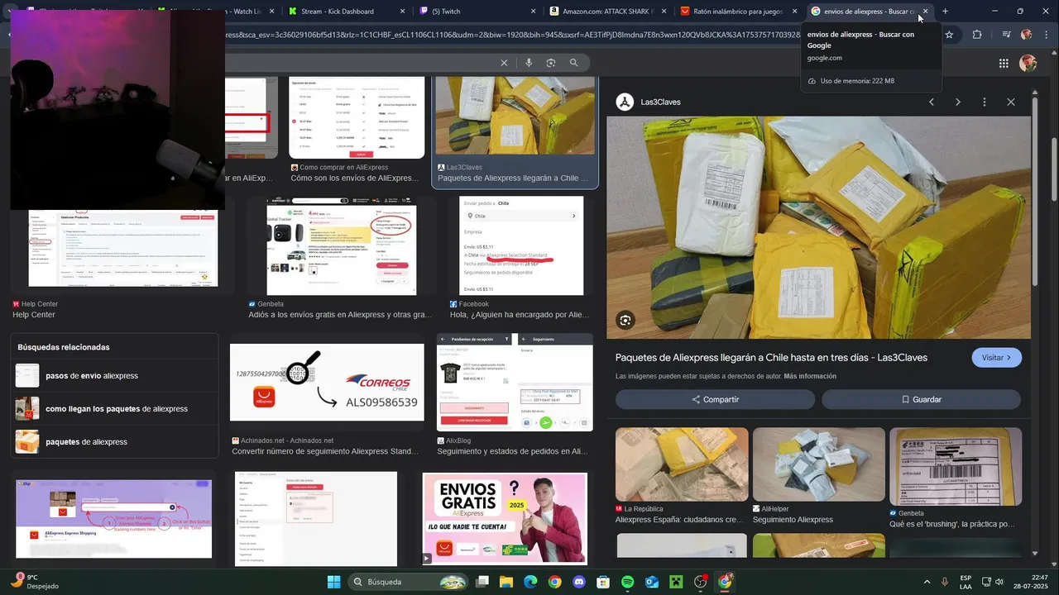Open Discord from taskbar

[579, 582]
